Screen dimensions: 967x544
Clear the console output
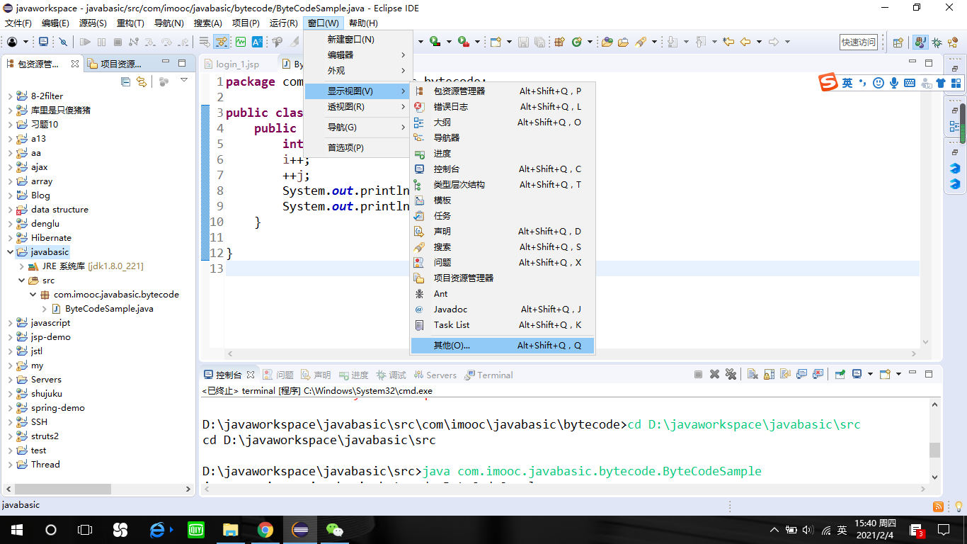pos(753,374)
